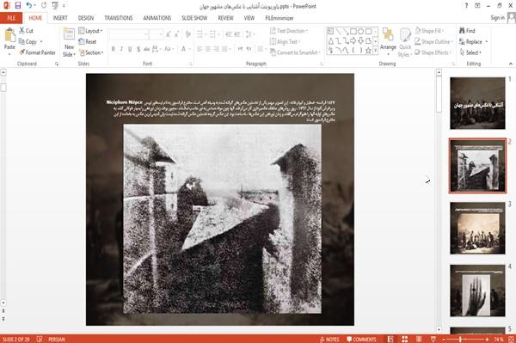Open the font name combo box
Image resolution: width=516 pixels, height=343 pixels.
pos(129,34)
